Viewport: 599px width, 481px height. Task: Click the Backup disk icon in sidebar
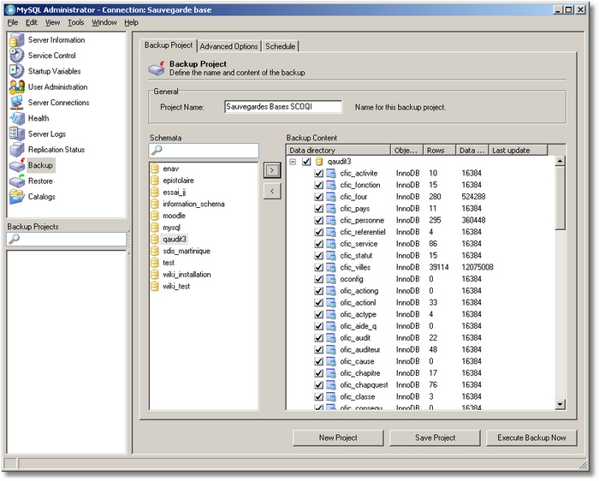pos(17,165)
